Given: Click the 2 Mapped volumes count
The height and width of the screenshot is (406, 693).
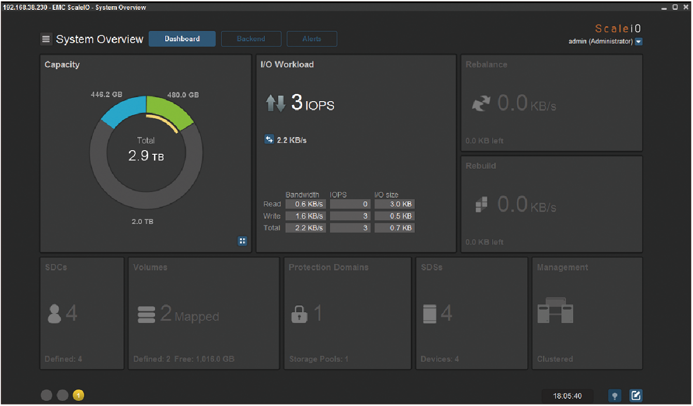Looking at the screenshot, I should tap(190, 314).
